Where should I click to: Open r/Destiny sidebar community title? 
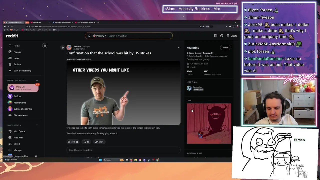[193, 48]
